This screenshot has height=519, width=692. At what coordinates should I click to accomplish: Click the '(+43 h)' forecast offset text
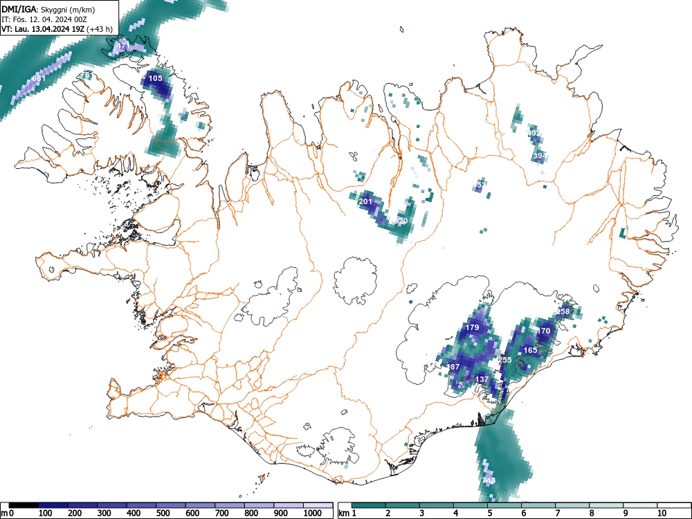coord(100,29)
